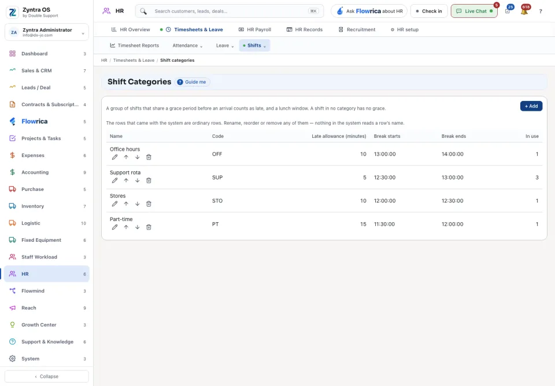Viewport: 555px width, 386px height.
Task: Open Inventory module
Action: coord(47,206)
